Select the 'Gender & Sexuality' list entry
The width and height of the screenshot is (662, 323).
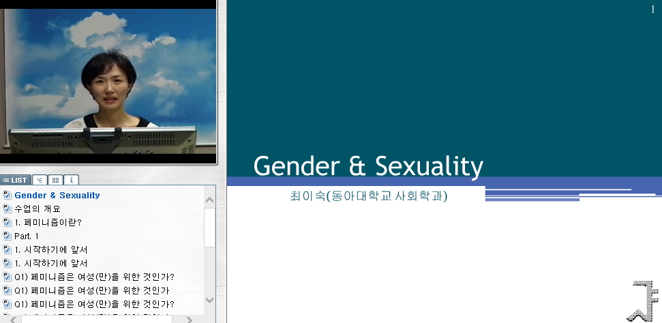[57, 195]
